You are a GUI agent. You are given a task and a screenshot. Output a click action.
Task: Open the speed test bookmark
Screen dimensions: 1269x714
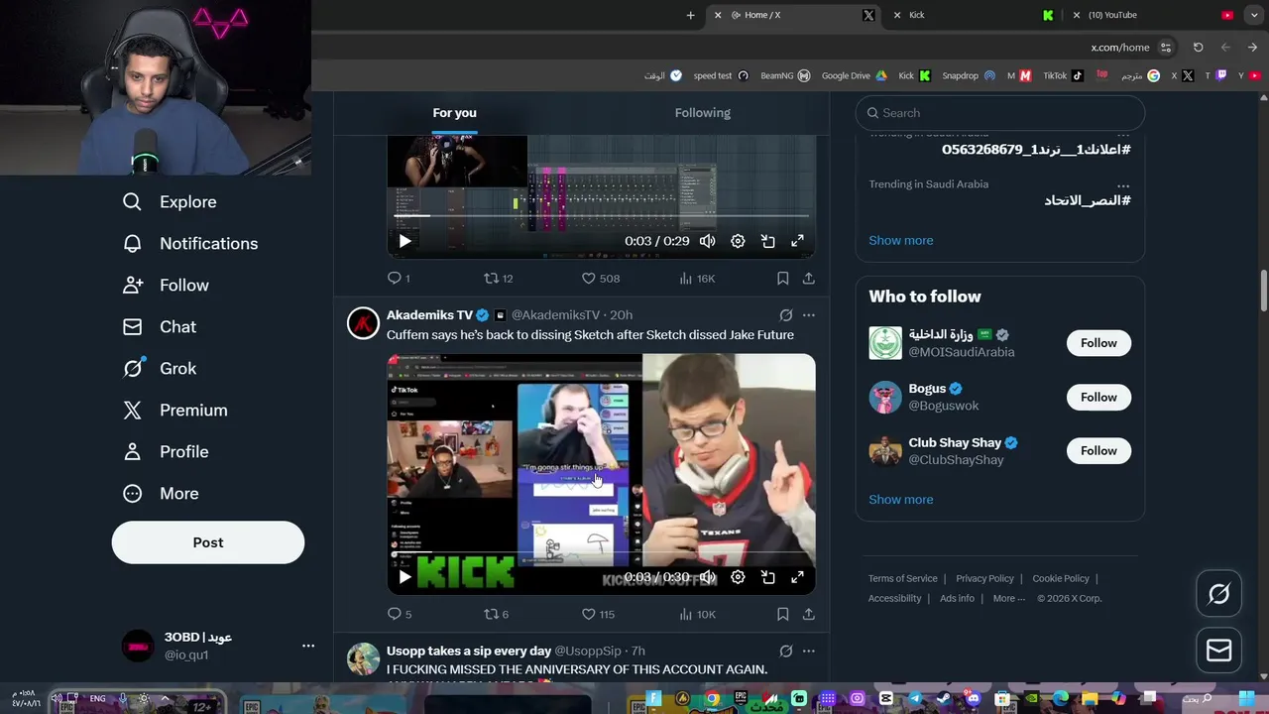pyautogui.click(x=721, y=75)
